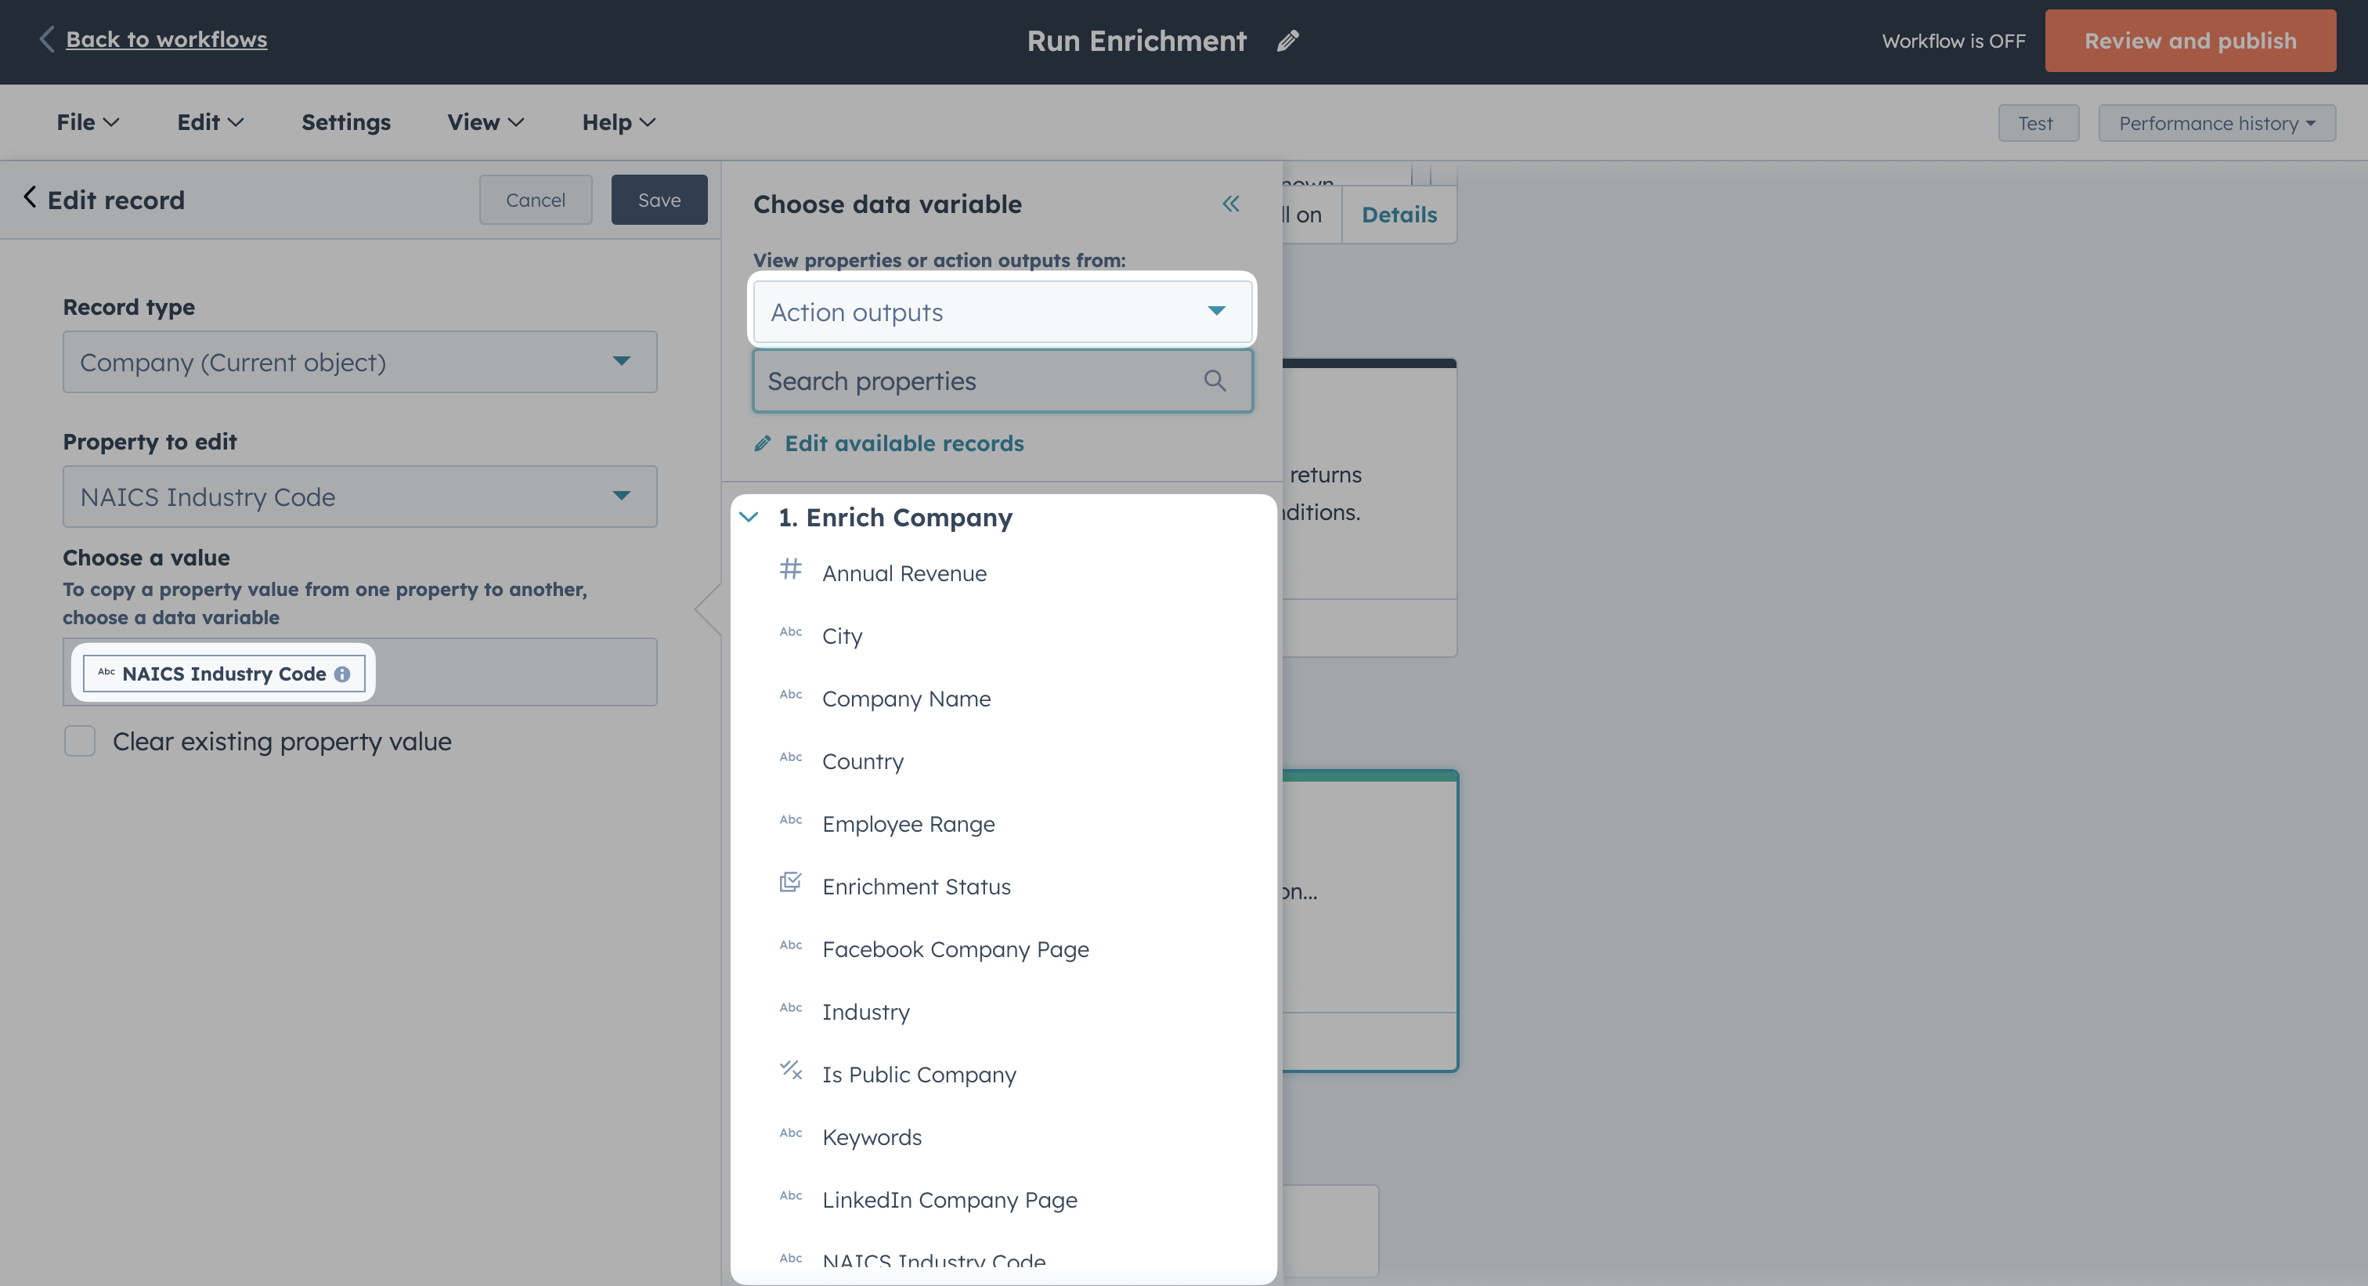
Task: Select Industry from the property list
Action: 866,1012
